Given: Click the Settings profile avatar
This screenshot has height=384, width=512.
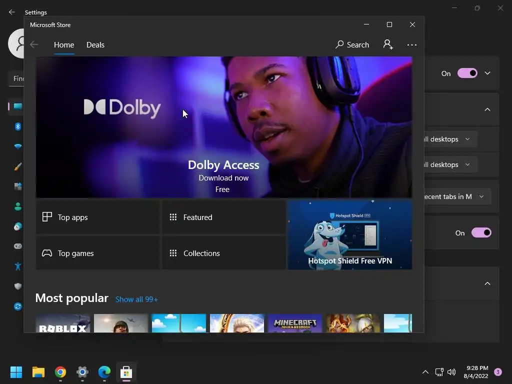Looking at the screenshot, I should [15, 43].
